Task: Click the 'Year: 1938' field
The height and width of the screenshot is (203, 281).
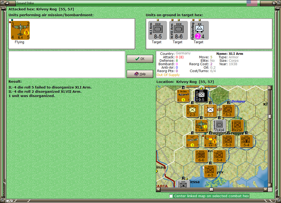Action: click(228, 64)
